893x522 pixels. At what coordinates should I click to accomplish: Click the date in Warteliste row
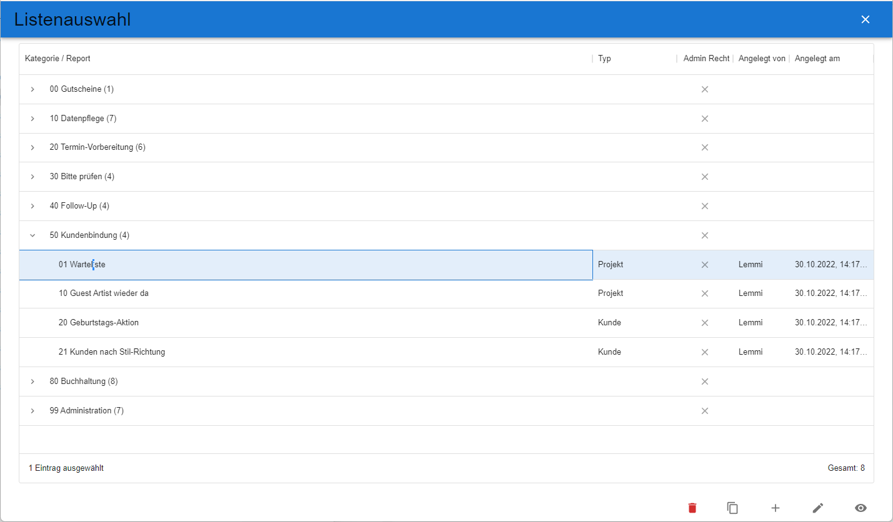point(831,265)
